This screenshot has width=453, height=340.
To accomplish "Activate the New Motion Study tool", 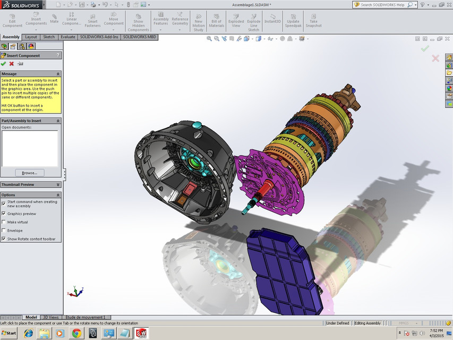I will (x=198, y=20).
